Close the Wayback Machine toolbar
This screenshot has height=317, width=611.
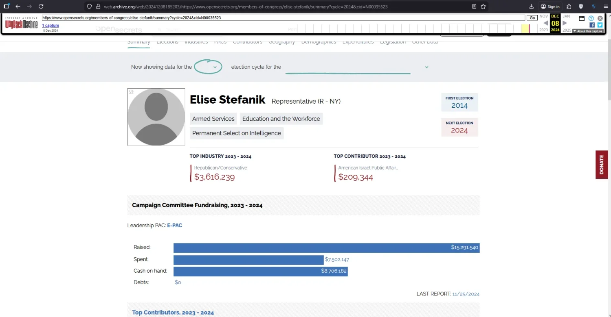600,18
